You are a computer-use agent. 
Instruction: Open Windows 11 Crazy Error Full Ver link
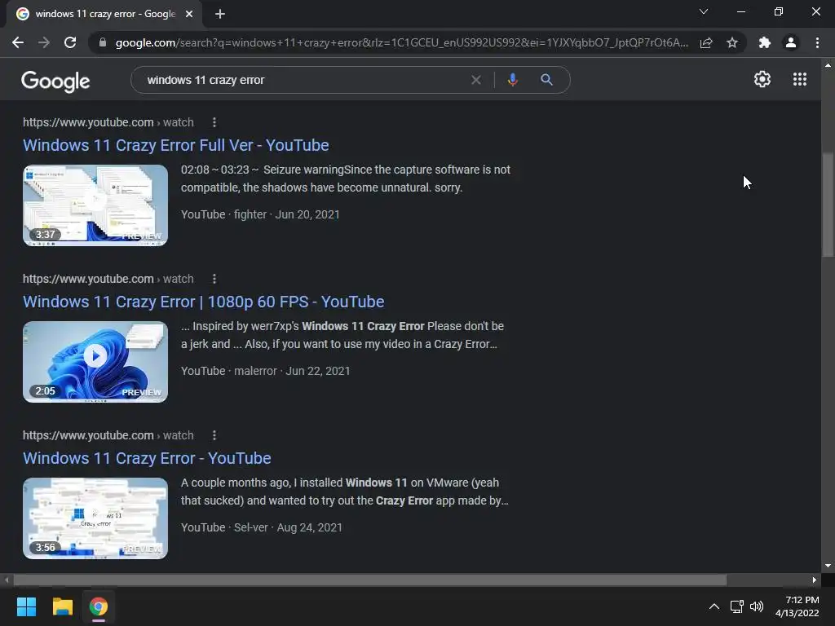tap(176, 145)
